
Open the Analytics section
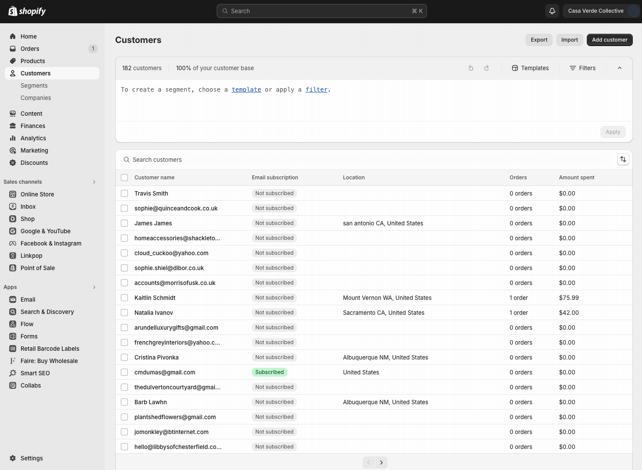coord(33,138)
